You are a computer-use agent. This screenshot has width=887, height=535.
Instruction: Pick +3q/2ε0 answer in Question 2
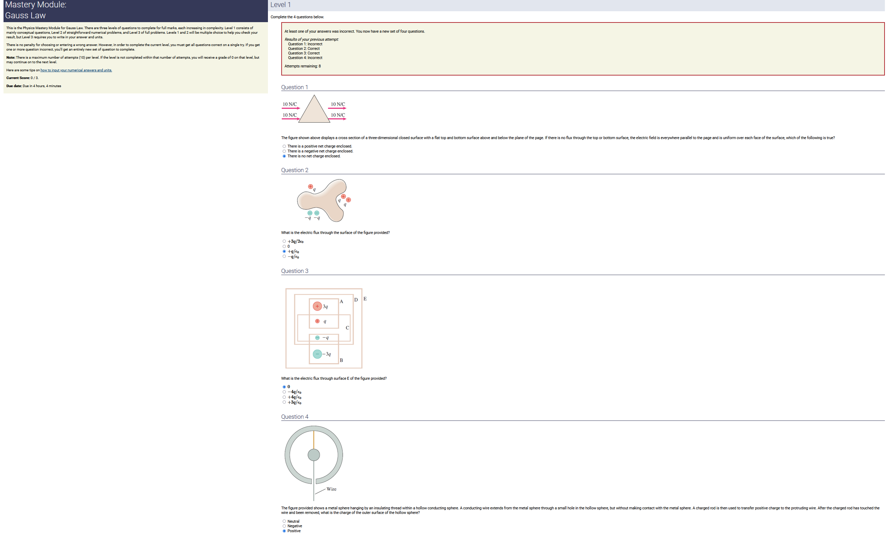point(284,242)
